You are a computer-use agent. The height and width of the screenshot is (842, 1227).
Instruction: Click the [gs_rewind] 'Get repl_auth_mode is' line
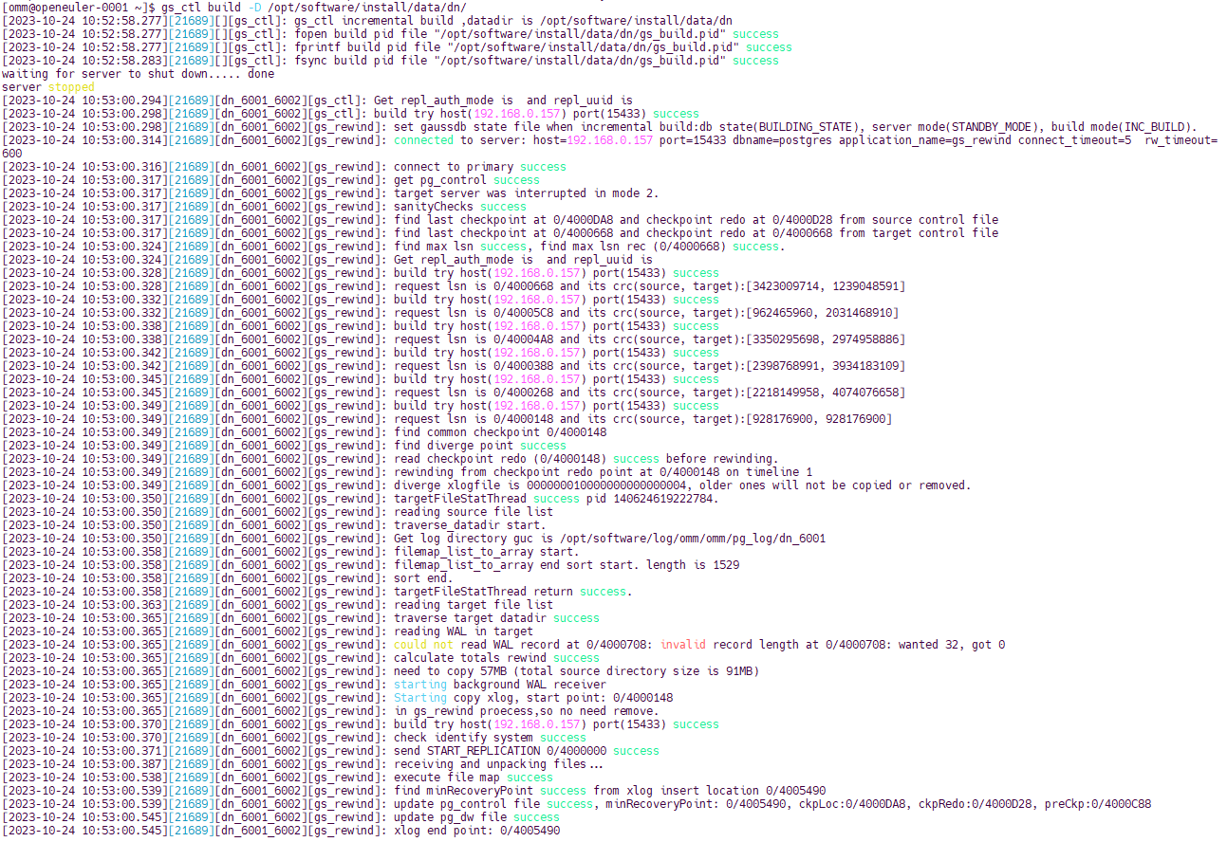(x=327, y=259)
